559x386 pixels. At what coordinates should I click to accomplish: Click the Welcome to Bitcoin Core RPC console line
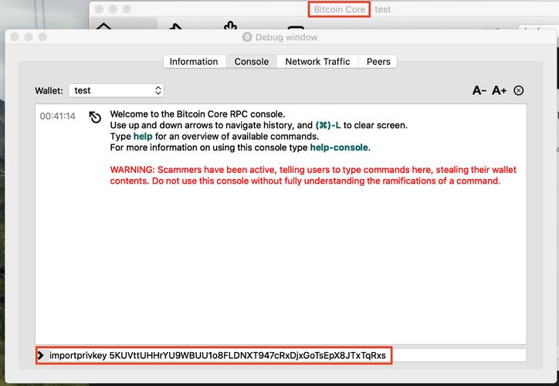198,114
